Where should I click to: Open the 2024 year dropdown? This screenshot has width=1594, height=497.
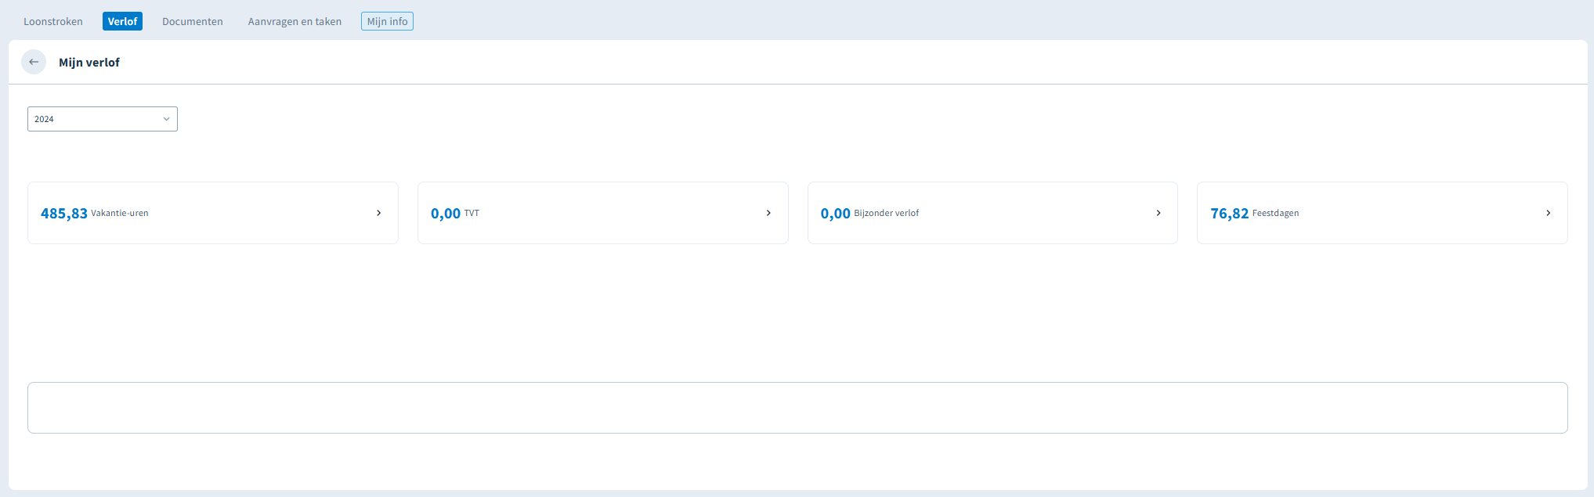pyautogui.click(x=103, y=119)
